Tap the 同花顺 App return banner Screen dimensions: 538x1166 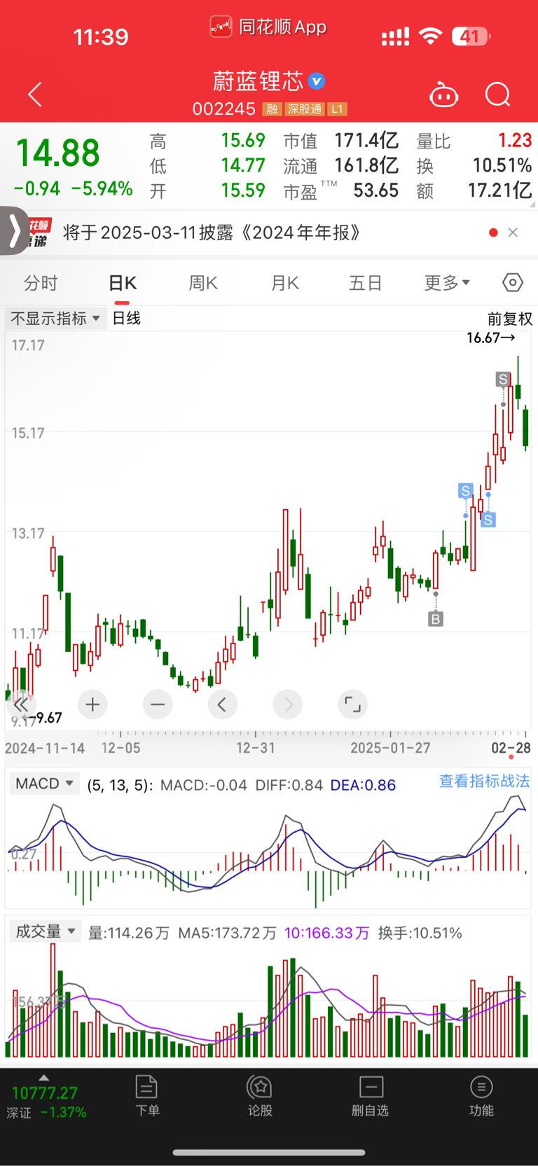(x=269, y=27)
